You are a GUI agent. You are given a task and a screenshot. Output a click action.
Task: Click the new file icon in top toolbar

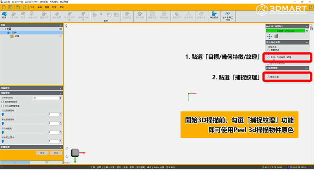tap(3, 7)
